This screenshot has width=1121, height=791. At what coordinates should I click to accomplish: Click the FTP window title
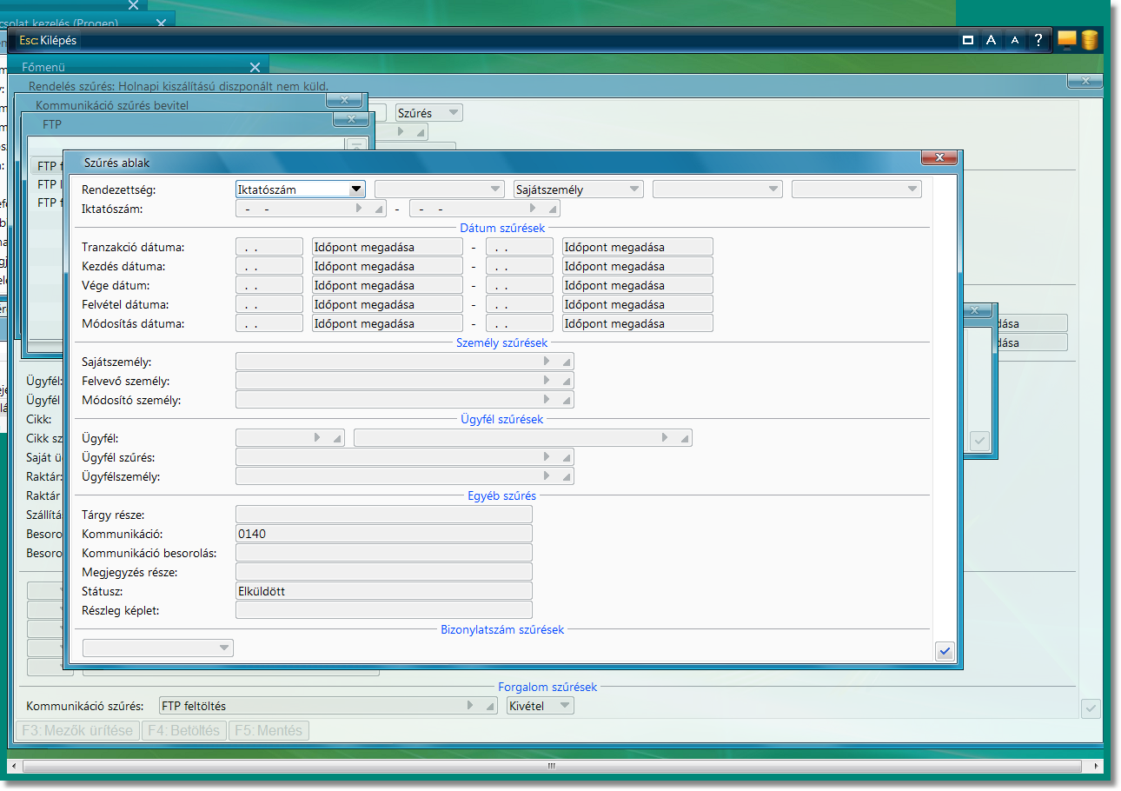[x=52, y=124]
